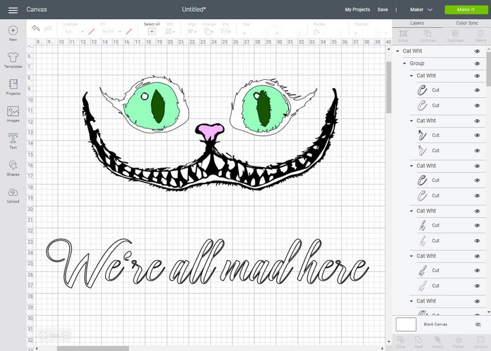Image resolution: width=491 pixels, height=351 pixels.
Task: Collapse second nested Cat Wht sublayer
Action: pyautogui.click(x=411, y=121)
